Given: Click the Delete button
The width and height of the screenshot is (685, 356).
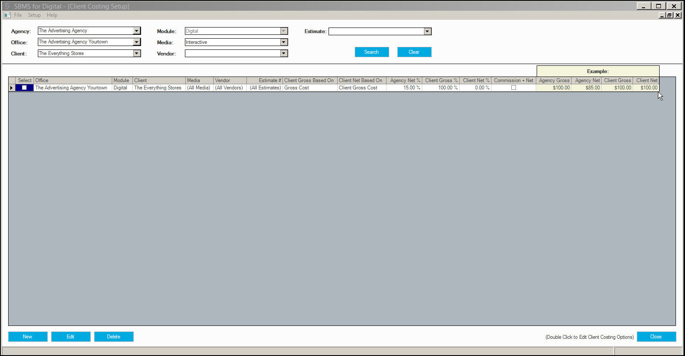Looking at the screenshot, I should [114, 337].
